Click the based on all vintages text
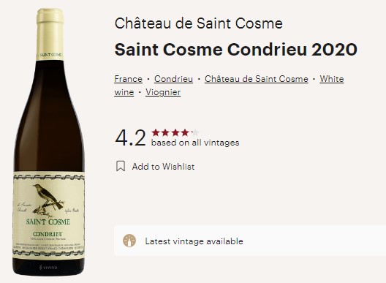This screenshot has height=283, width=386. [x=195, y=143]
